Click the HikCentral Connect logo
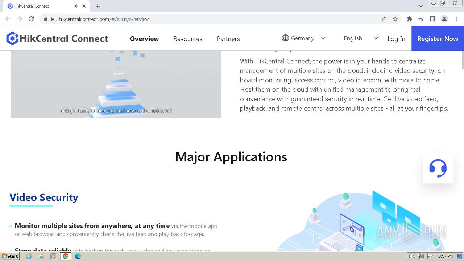 [x=57, y=38]
